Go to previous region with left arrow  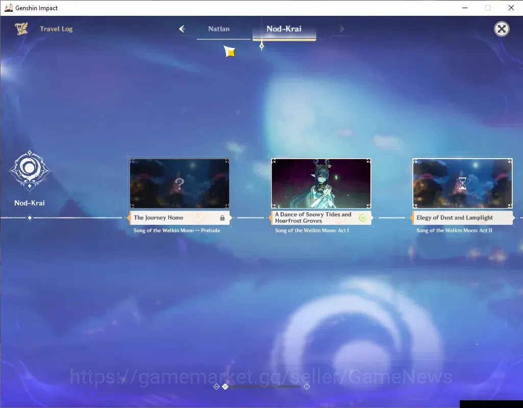click(x=182, y=29)
